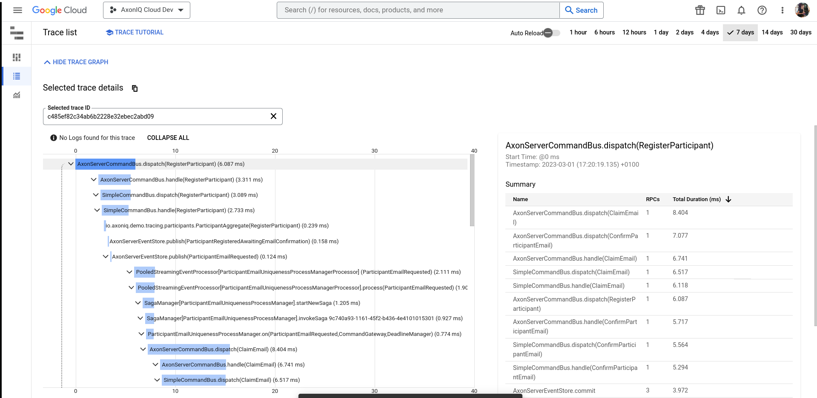817x398 pixels.
Task: Collapse SagaManager startNewSaga span
Action: pos(138,303)
